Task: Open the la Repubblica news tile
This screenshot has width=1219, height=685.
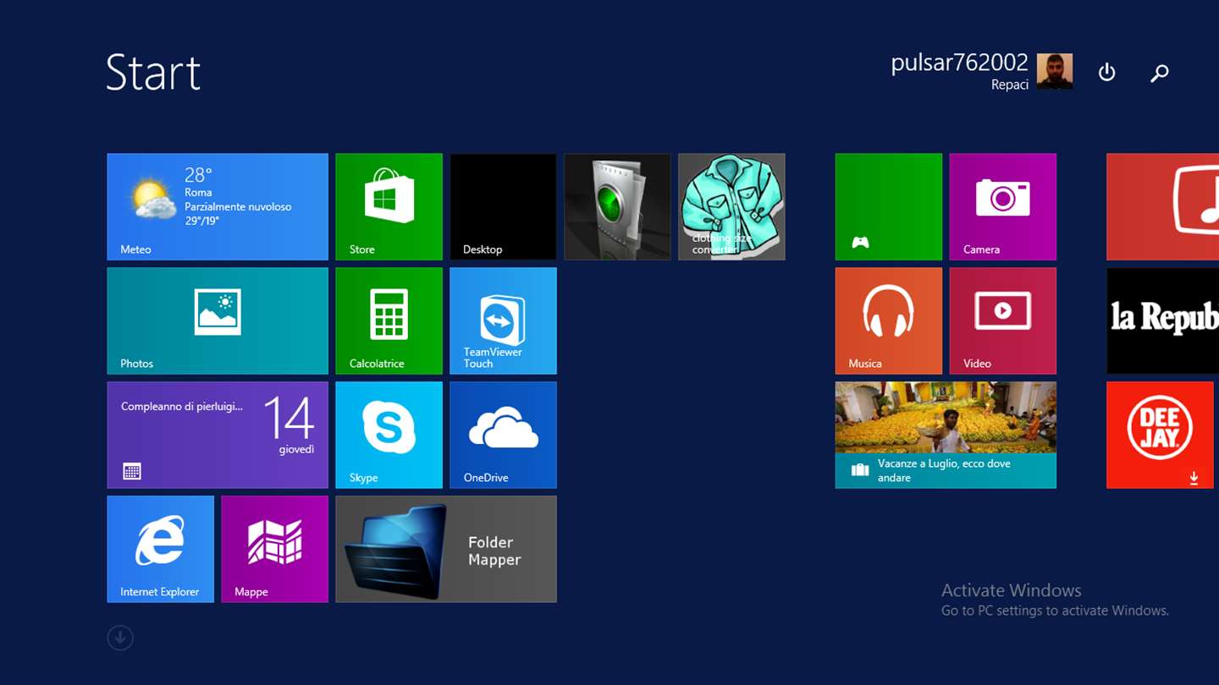Action: (x=1162, y=321)
